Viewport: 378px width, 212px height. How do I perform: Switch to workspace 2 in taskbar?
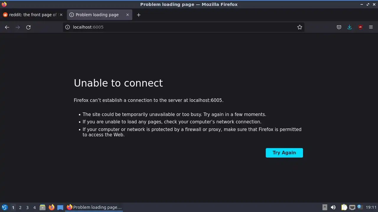click(20, 207)
